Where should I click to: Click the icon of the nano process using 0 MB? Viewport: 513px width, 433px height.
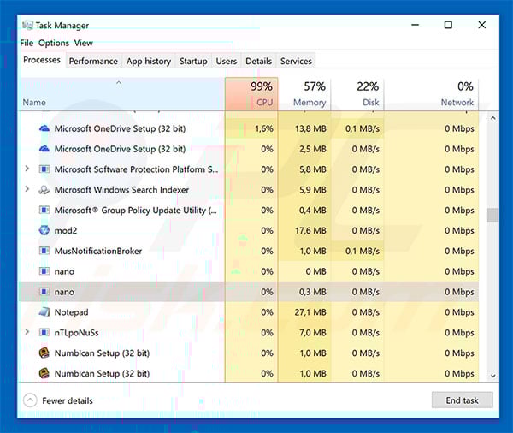pyautogui.click(x=44, y=271)
